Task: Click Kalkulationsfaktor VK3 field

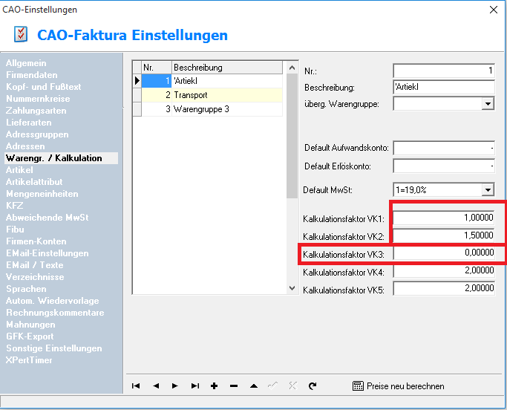Action: pos(444,253)
